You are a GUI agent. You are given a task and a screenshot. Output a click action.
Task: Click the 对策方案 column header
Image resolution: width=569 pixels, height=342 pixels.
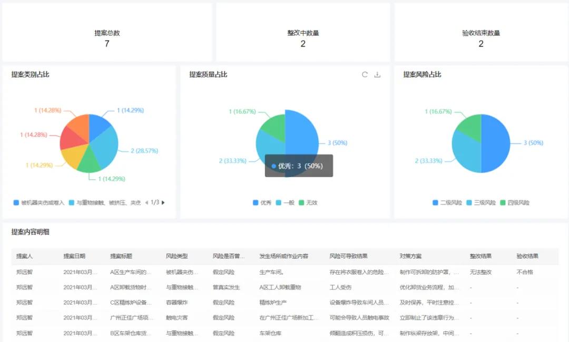pos(410,256)
